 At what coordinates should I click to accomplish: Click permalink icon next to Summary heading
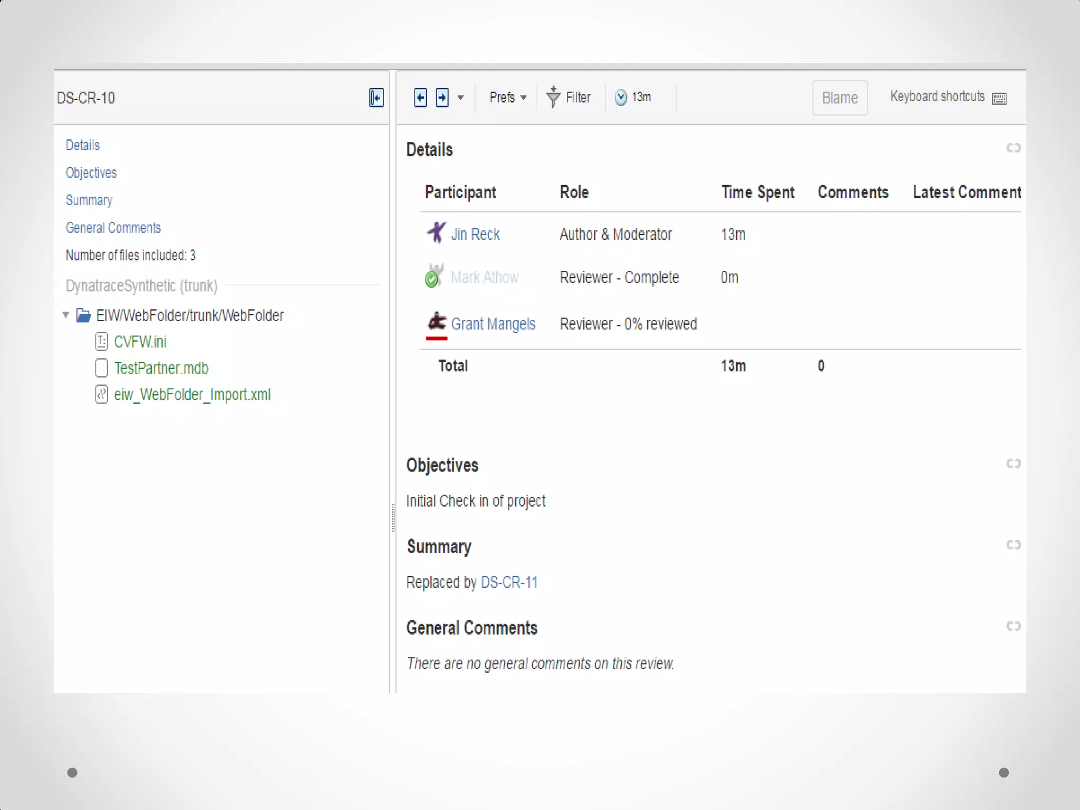[1013, 545]
